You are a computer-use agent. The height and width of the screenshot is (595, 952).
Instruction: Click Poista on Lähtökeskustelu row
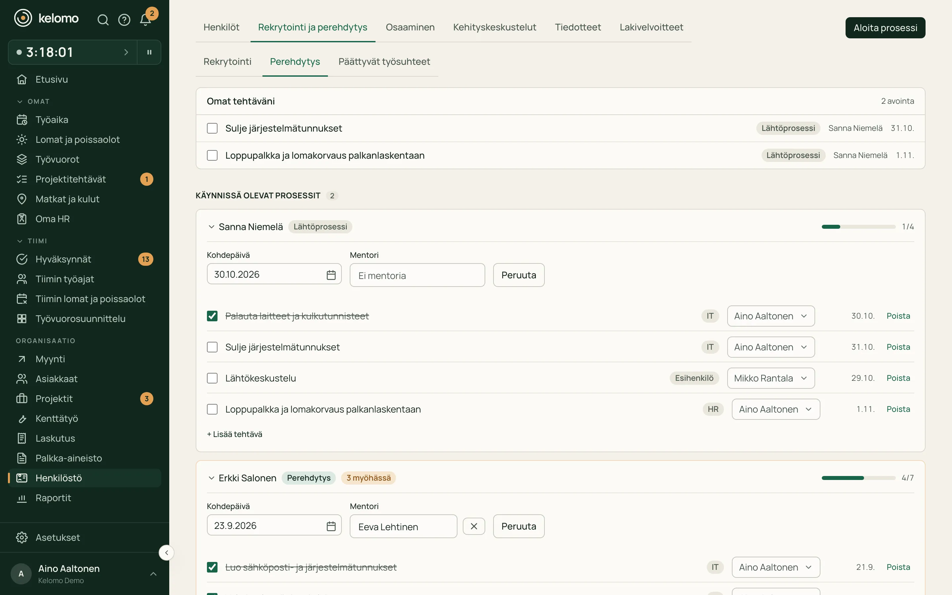(x=898, y=378)
